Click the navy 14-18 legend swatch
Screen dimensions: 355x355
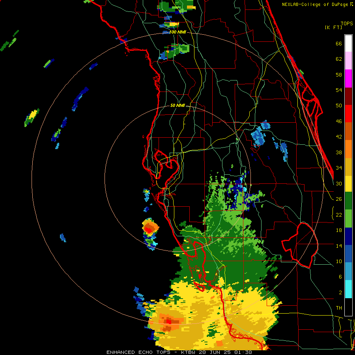click(348, 236)
